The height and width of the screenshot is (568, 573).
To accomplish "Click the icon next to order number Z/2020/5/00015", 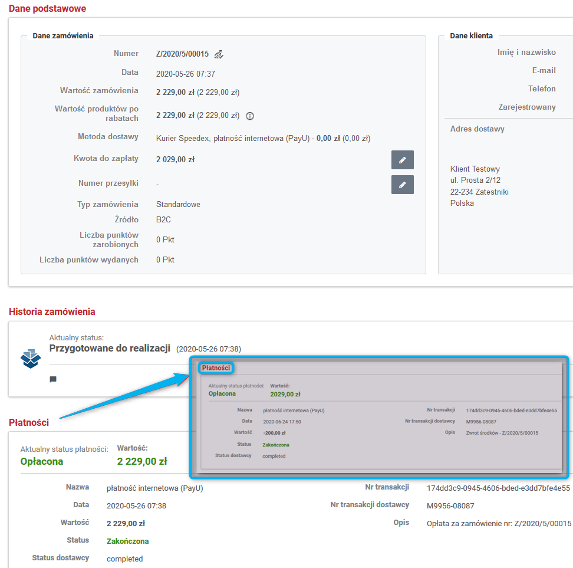I will pos(219,54).
